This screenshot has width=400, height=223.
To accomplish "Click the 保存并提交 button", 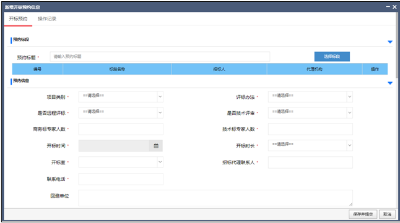I will [363, 214].
